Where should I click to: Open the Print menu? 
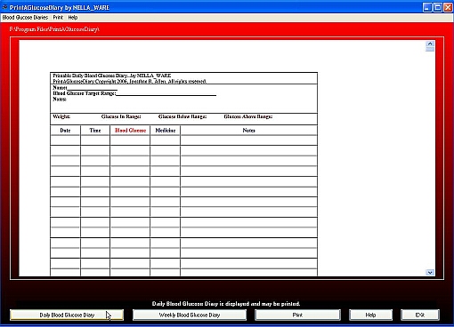click(x=58, y=18)
